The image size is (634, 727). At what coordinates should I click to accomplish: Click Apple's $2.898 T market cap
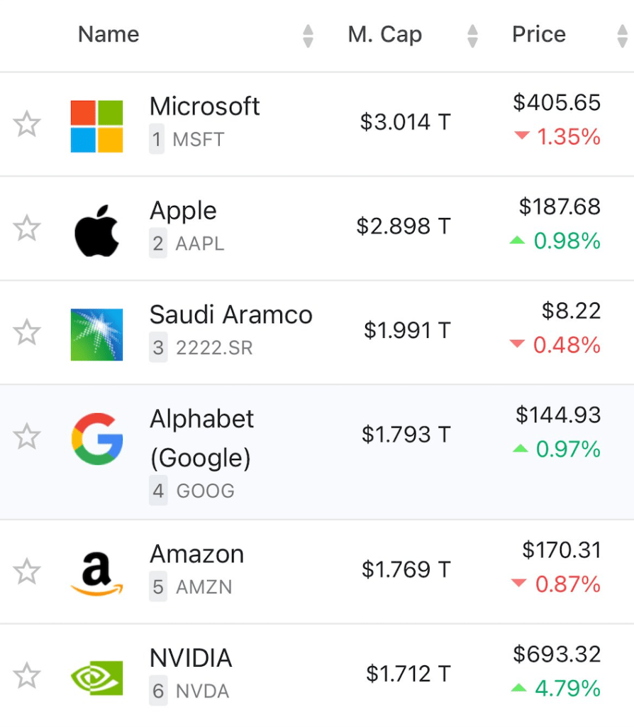coord(404,226)
